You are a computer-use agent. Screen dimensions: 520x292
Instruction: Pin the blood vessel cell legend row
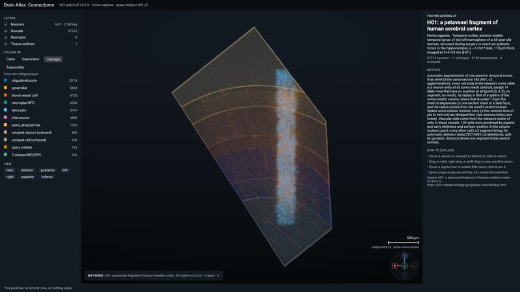(40, 95)
